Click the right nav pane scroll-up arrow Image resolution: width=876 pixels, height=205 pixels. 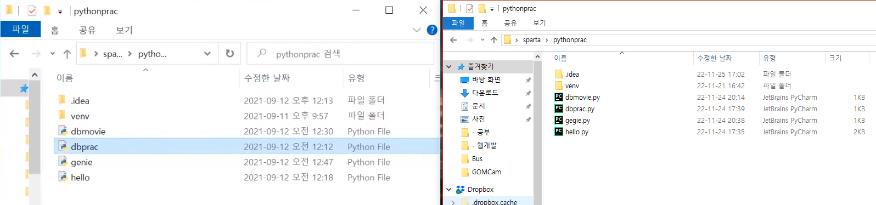[537, 56]
